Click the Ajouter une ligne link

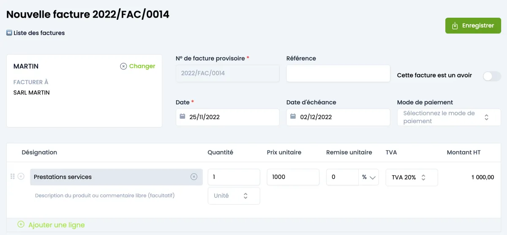pyautogui.click(x=57, y=225)
